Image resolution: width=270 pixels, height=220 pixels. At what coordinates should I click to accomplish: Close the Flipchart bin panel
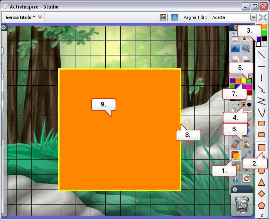pos(235,190)
